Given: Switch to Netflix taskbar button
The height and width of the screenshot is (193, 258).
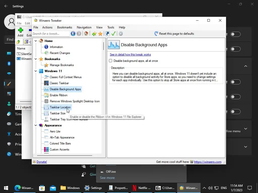Looking at the screenshot, I should 142,188.
